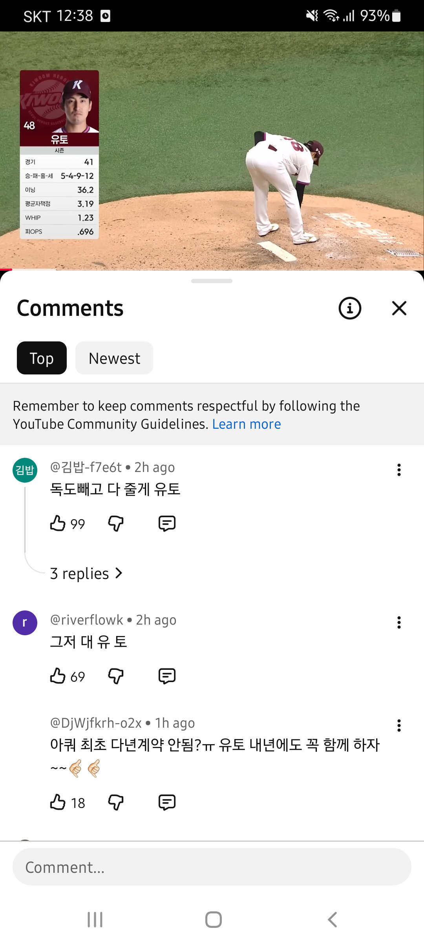This screenshot has height=944, width=424.
Task: Dislike the @riverflowk comment
Action: [x=116, y=676]
